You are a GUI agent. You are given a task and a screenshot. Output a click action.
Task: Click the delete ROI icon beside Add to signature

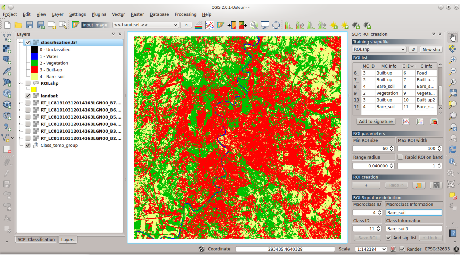(434, 122)
